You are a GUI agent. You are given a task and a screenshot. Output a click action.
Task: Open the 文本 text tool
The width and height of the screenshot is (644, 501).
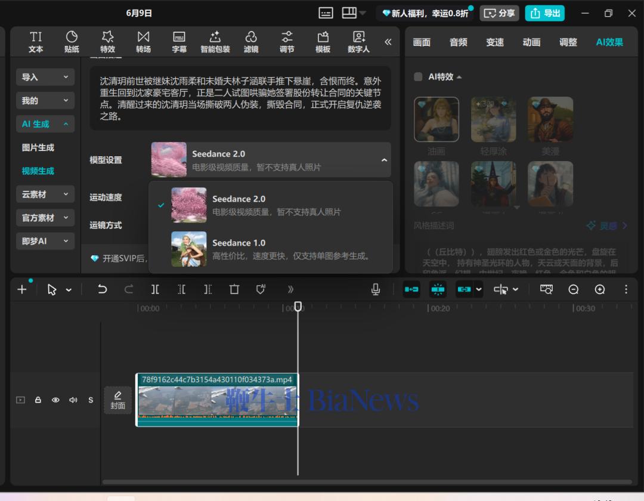click(x=36, y=42)
